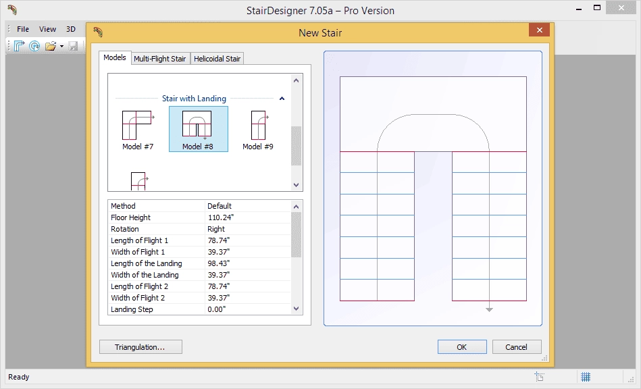Click the 'Floor Height' property label
The height and width of the screenshot is (389, 641).
(x=130, y=217)
